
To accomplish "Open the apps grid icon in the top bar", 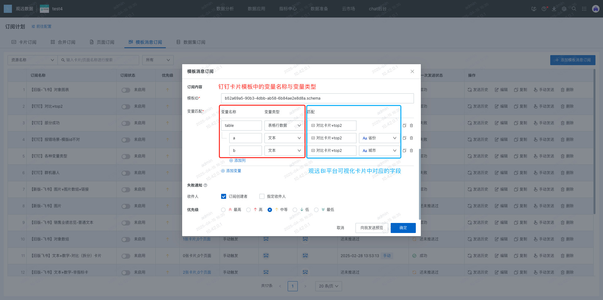I will click(x=584, y=9).
